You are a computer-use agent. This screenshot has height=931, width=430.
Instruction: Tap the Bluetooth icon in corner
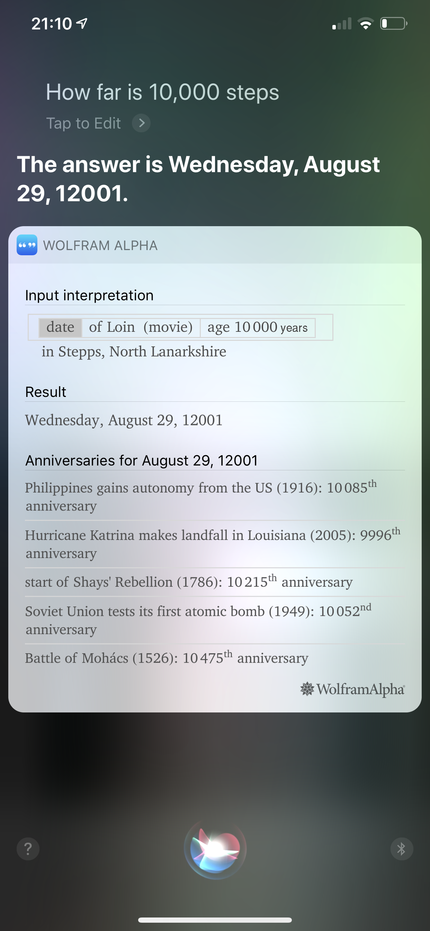[402, 849]
